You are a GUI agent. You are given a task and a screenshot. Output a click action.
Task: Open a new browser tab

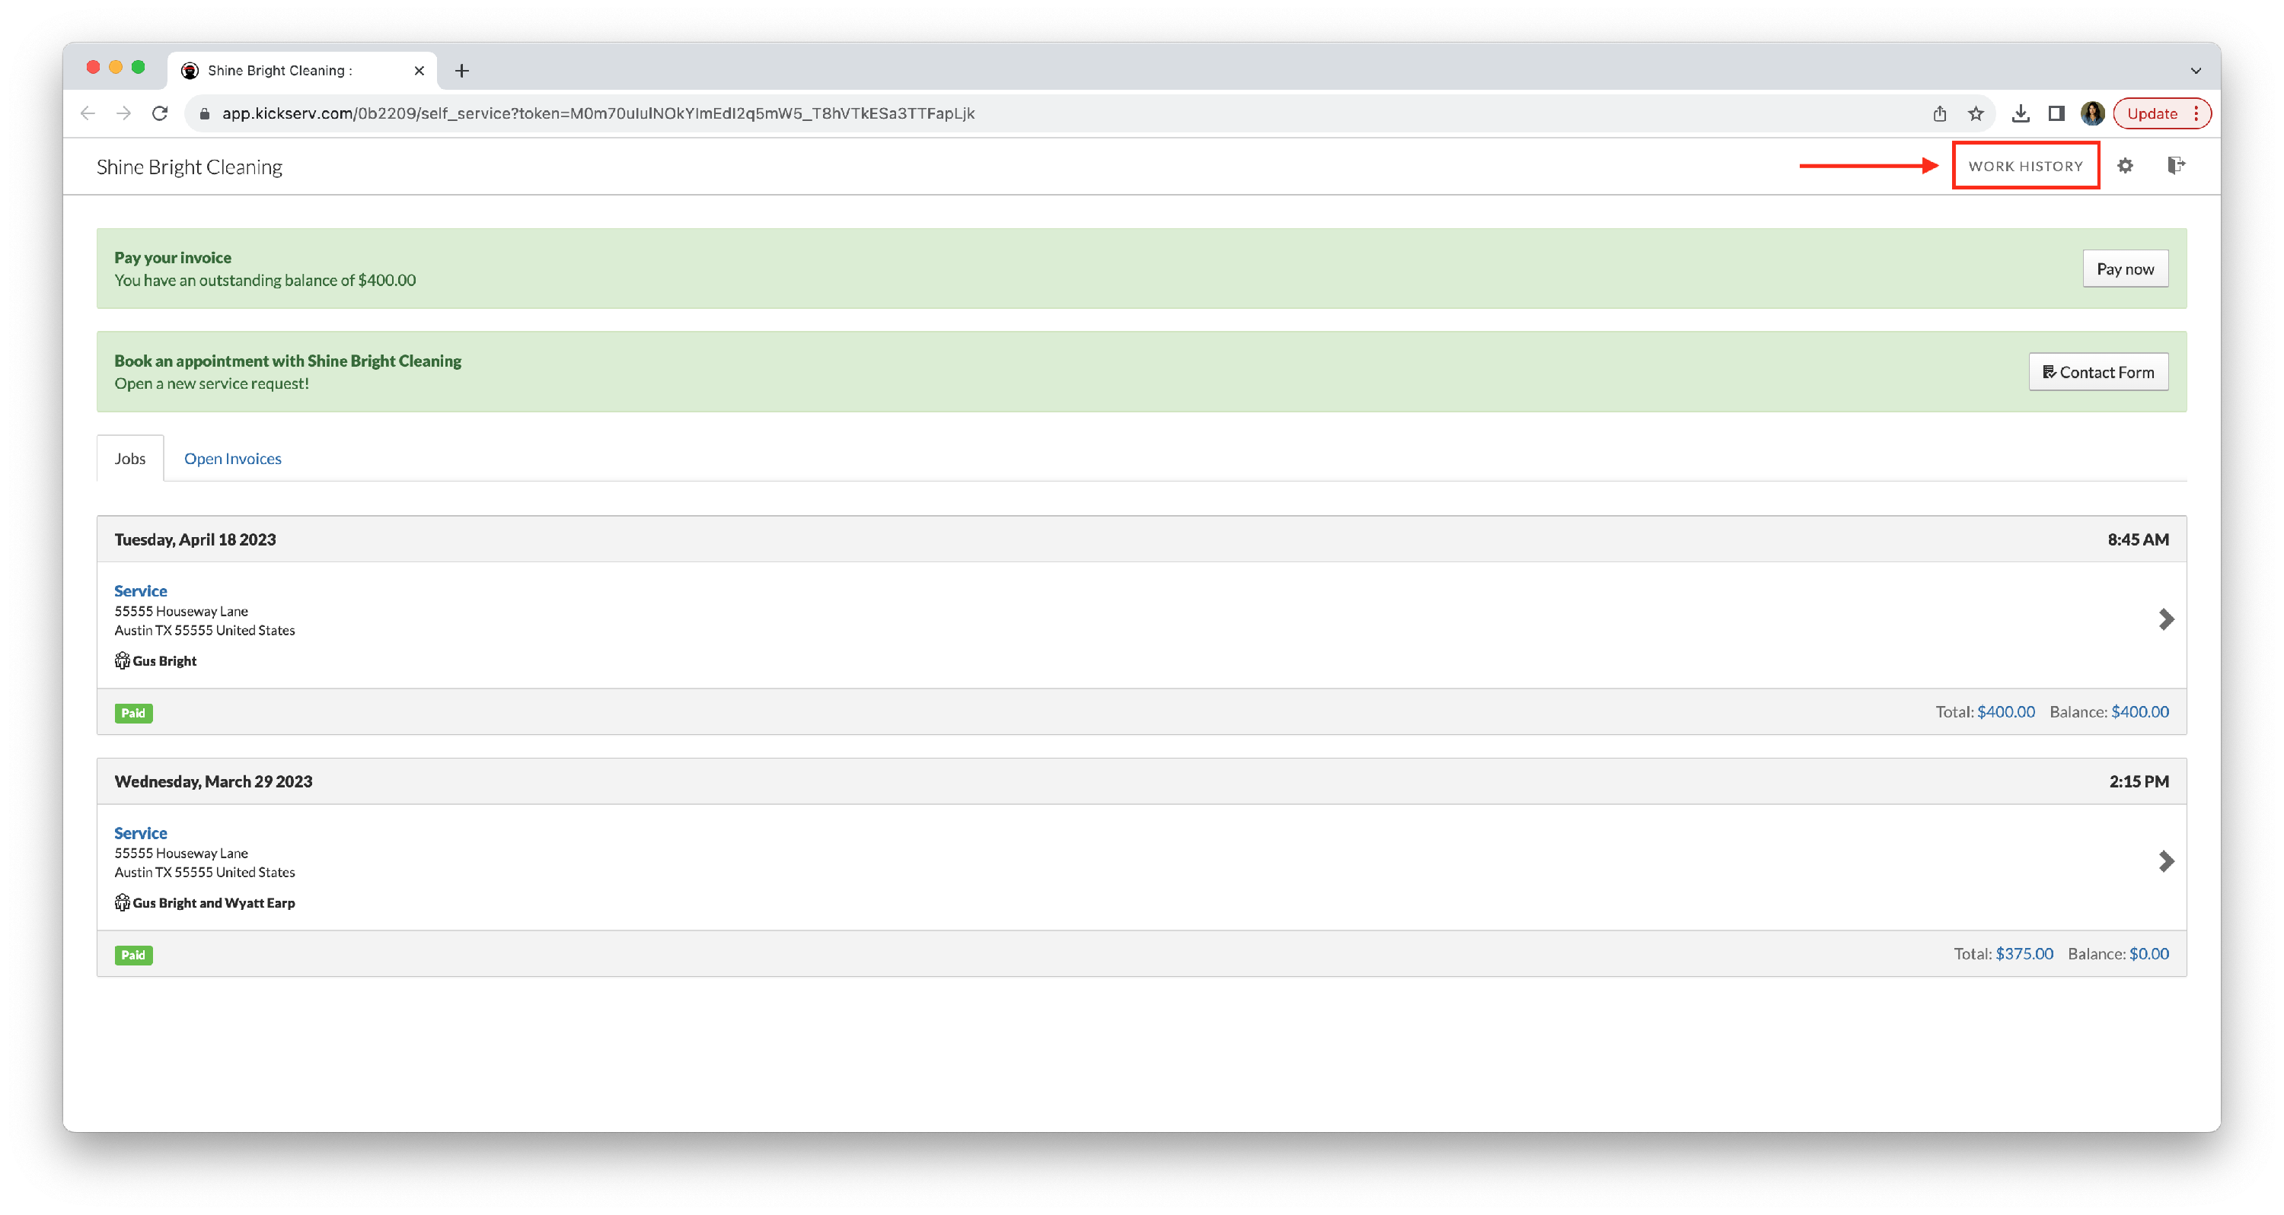pos(462,71)
